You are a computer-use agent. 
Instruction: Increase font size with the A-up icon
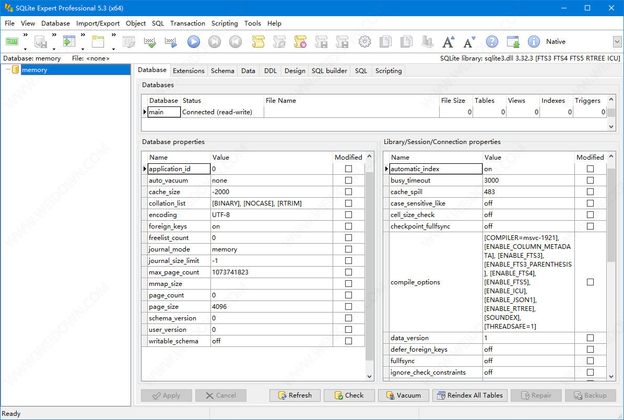pos(449,41)
